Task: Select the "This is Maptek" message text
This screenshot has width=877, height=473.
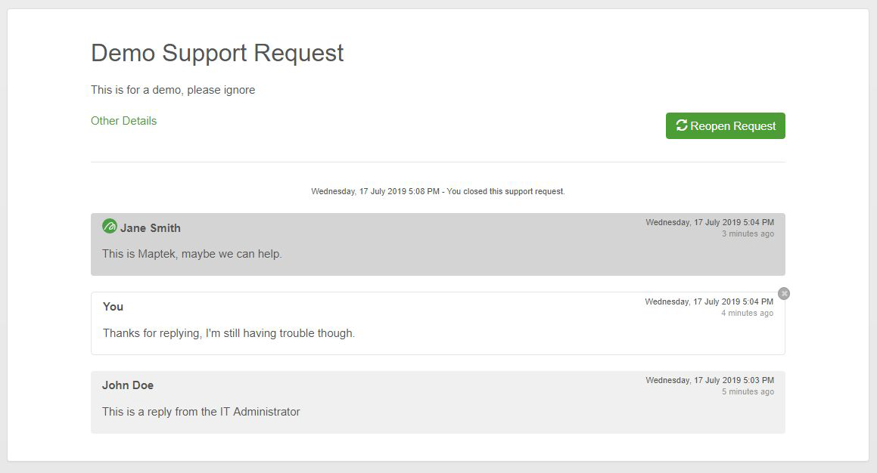Action: (x=191, y=254)
